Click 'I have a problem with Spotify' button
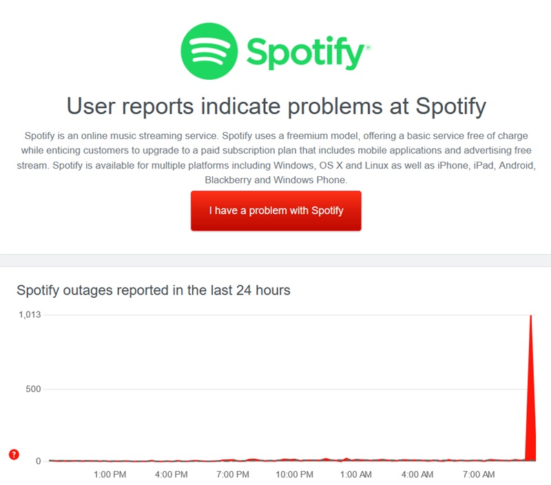 [x=276, y=211]
